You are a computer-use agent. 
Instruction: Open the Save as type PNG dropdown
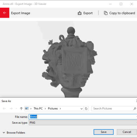pos(83,123)
